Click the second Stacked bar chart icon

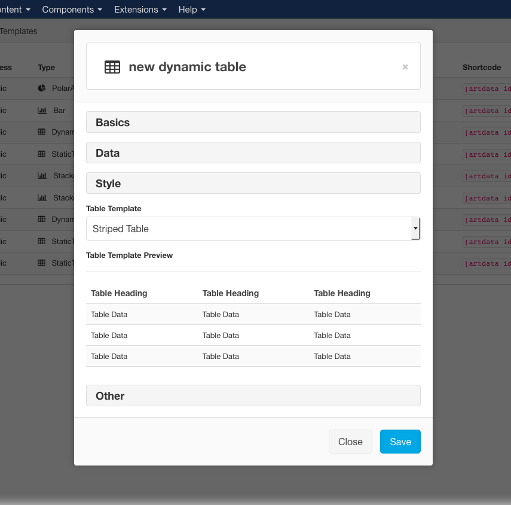pos(40,197)
